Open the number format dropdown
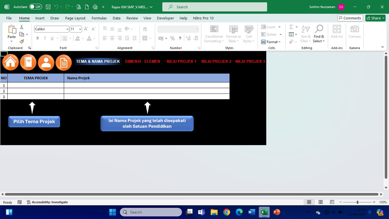The height and width of the screenshot is (219, 389). [x=197, y=29]
